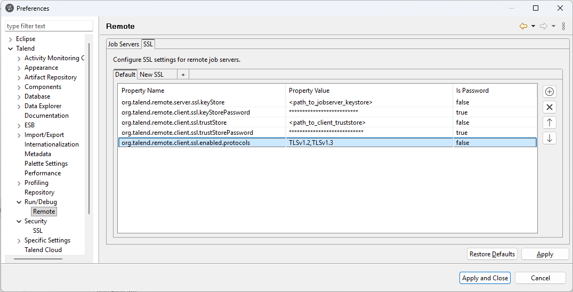Collapse the Talend tree node

tap(11, 48)
